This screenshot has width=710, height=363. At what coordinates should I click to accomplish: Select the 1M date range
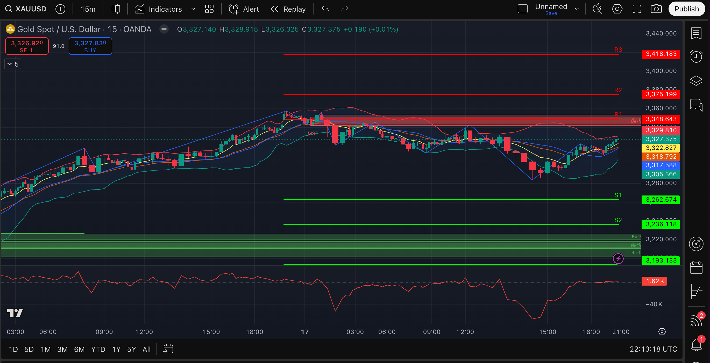(x=46, y=349)
